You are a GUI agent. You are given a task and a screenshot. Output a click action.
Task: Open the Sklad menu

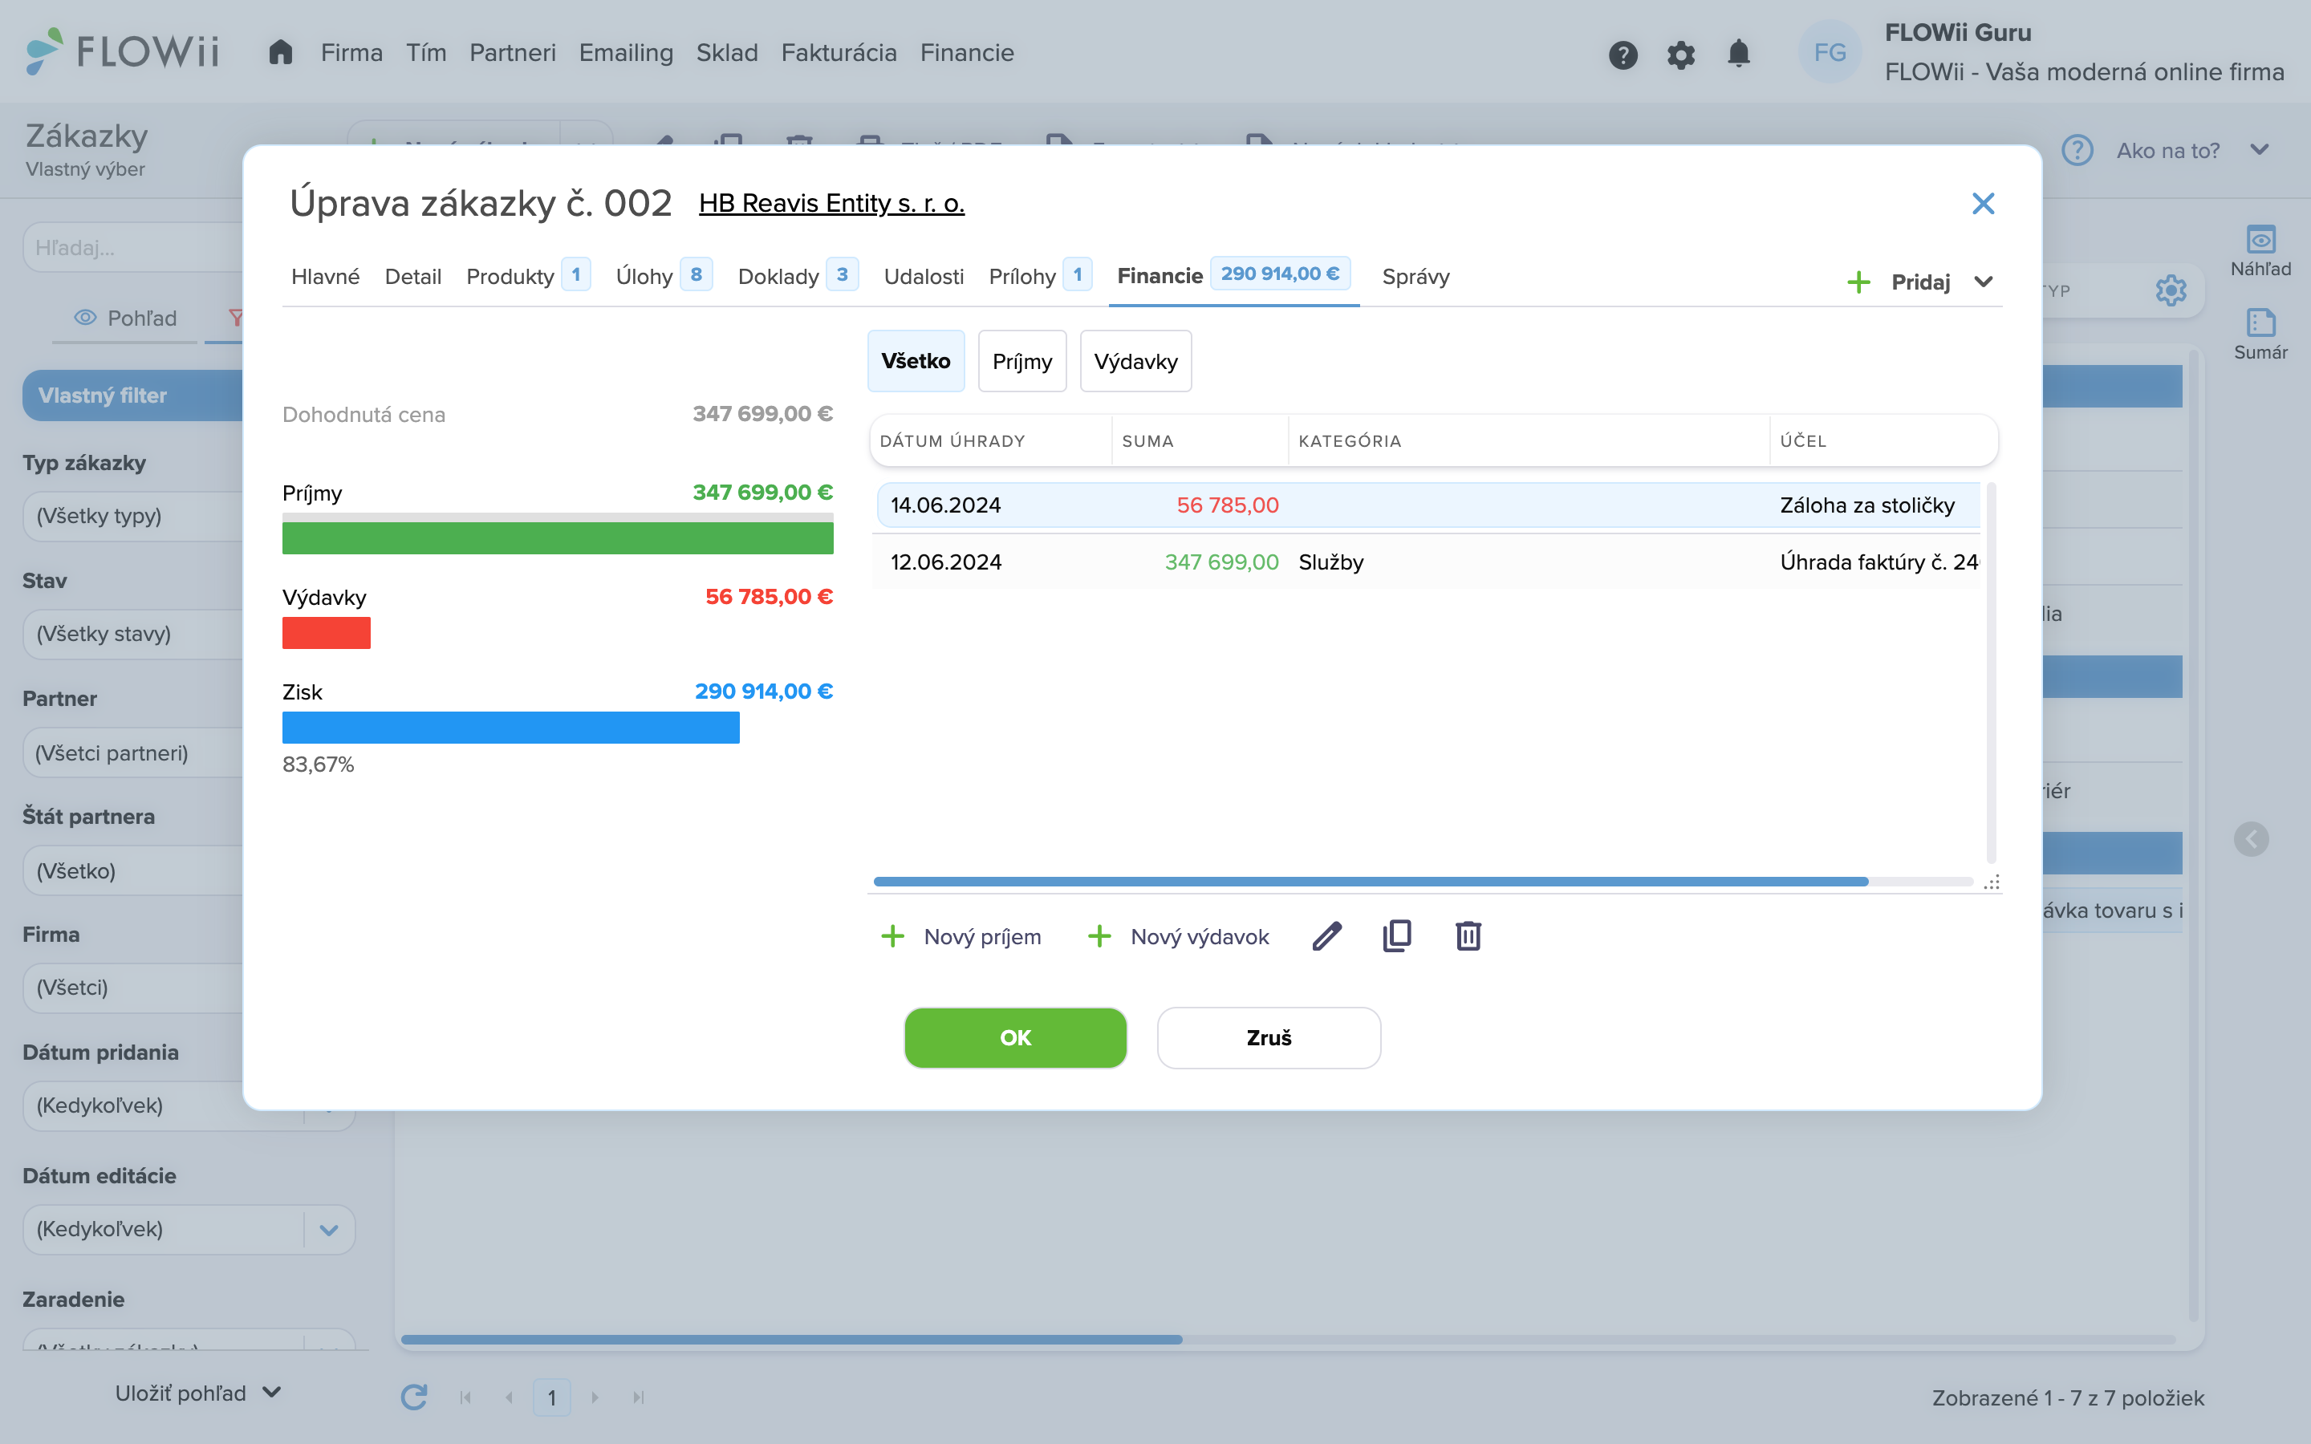click(727, 52)
